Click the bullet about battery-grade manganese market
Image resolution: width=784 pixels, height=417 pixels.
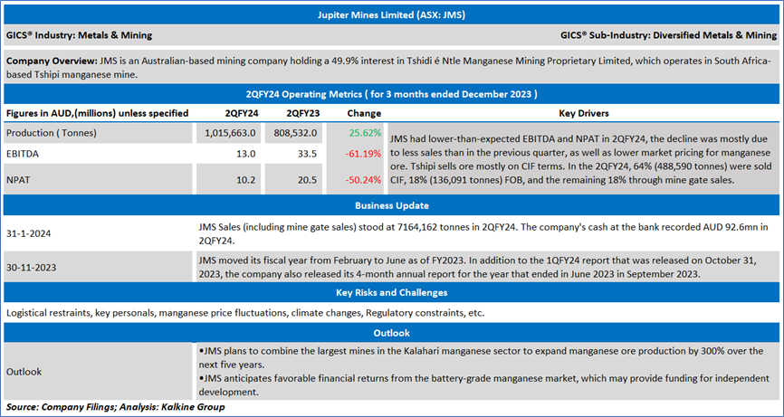(x=484, y=385)
